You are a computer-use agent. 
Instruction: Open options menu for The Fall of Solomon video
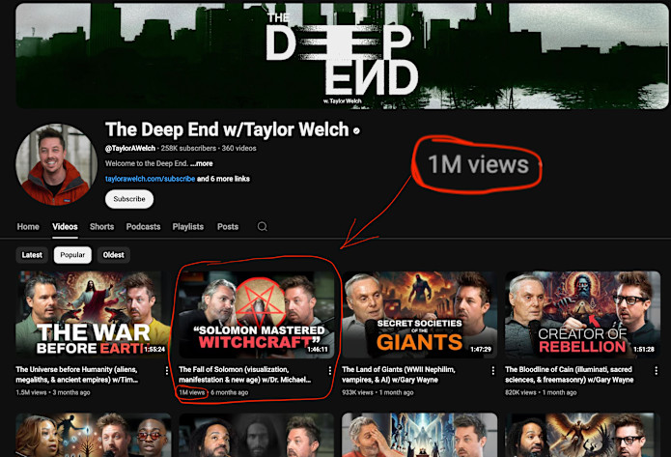point(330,371)
